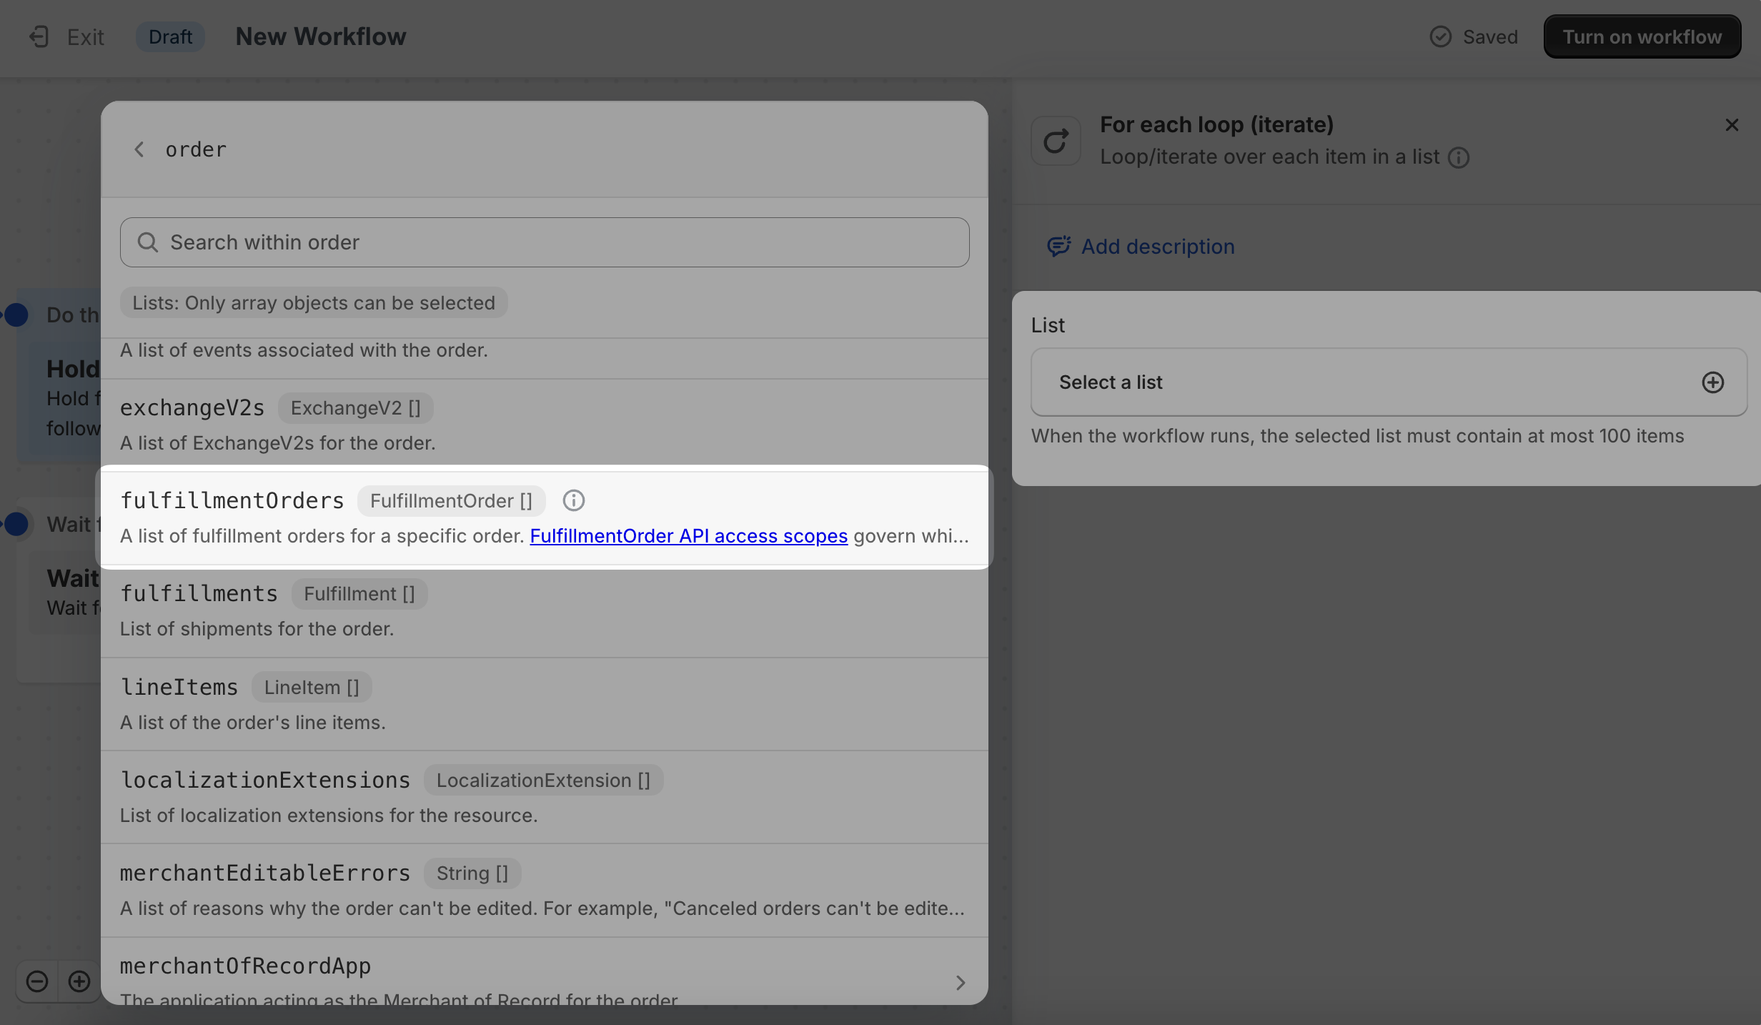Open the Select a list field
1761x1025 pixels.
point(1389,382)
